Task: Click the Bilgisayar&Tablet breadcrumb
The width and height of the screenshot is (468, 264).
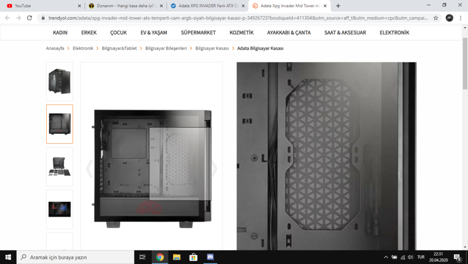Action: coord(119,48)
